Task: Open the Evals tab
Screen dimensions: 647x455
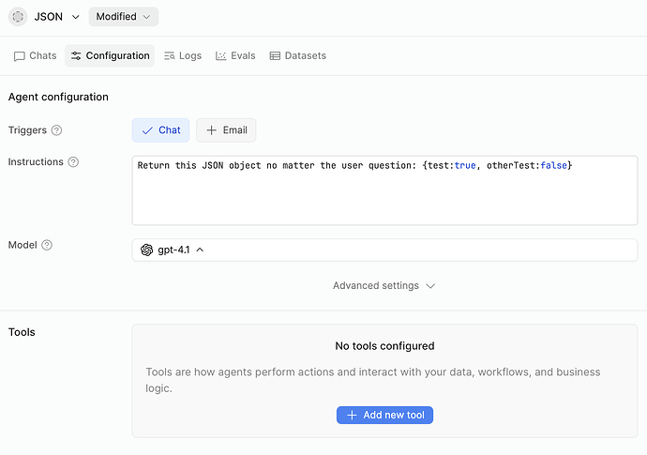Action: pyautogui.click(x=234, y=56)
